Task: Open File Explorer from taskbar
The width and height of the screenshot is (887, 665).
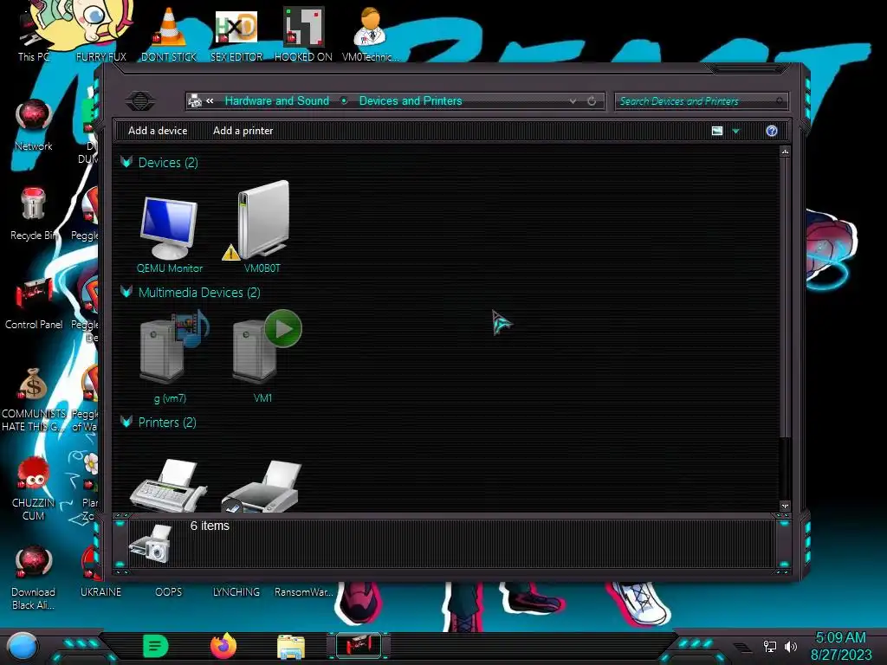Action: click(x=291, y=647)
